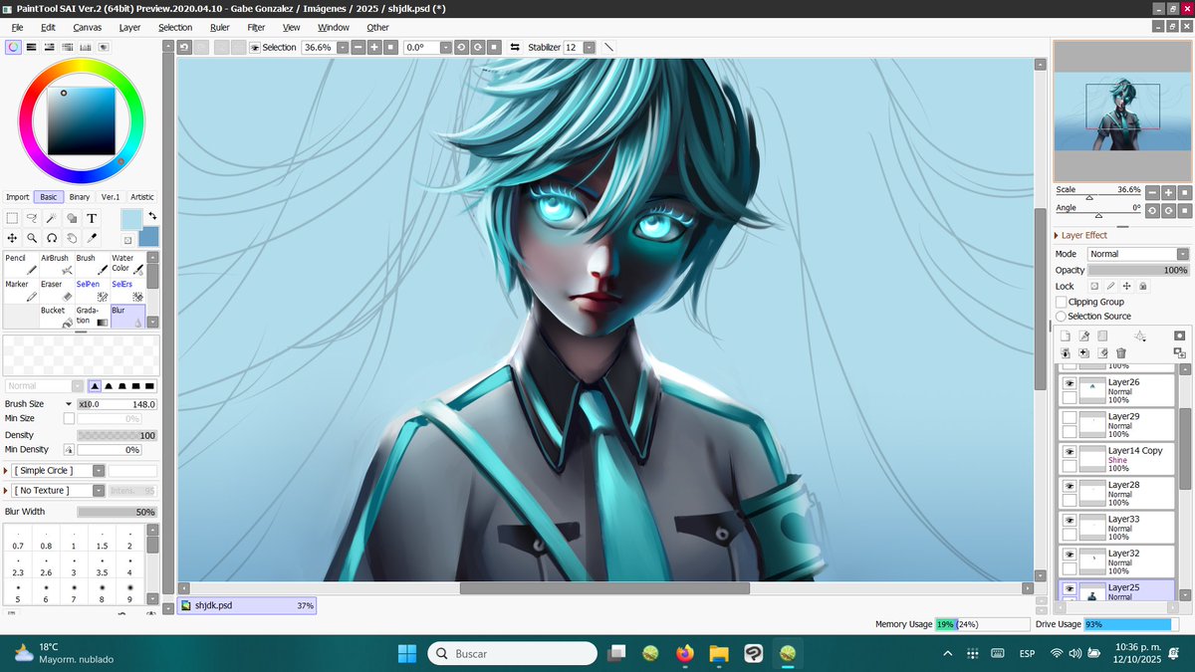Select the Marker tool
1195x672 pixels.
21,290
